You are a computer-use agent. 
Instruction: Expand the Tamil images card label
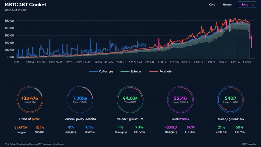pos(180,119)
